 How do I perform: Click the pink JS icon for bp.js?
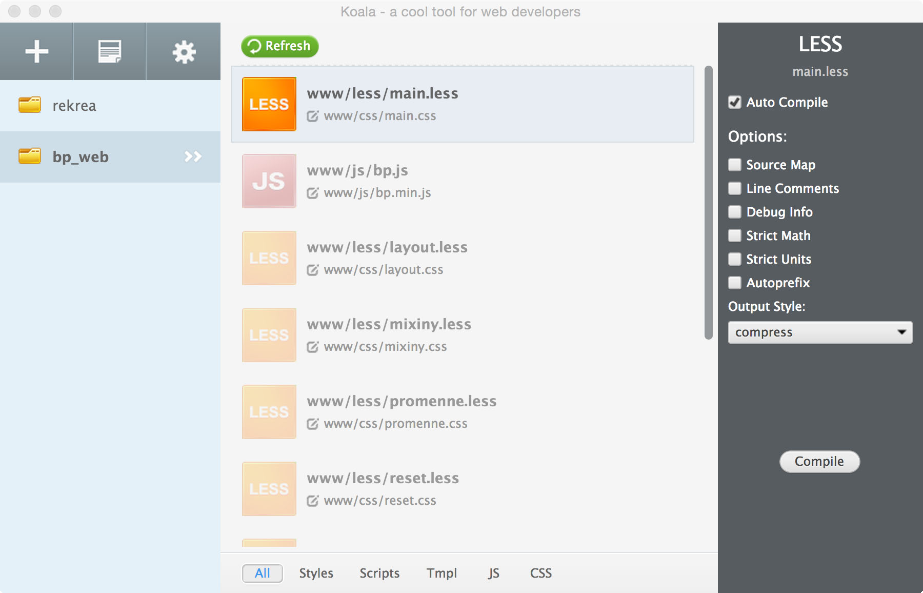269,181
